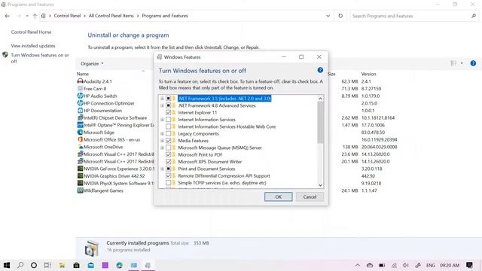Viewport: 482px width, 271px height.
Task: Click the features list vertical scrollbar thumb
Action: pos(320,122)
